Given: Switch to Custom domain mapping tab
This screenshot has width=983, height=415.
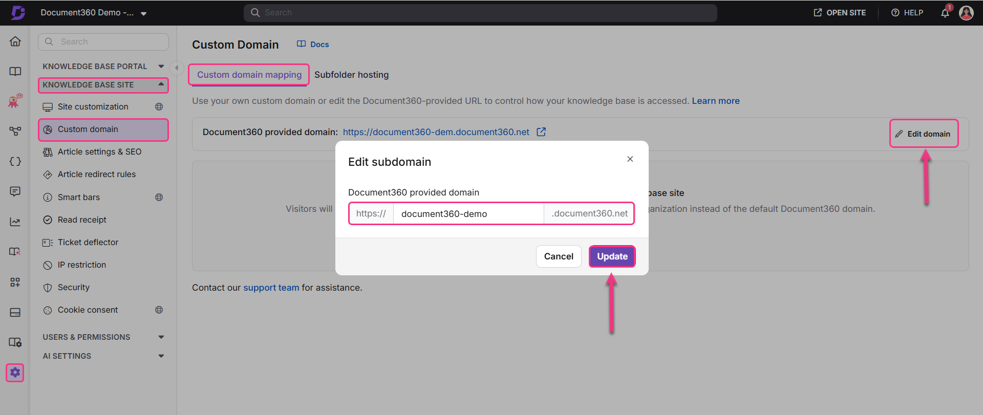Looking at the screenshot, I should [x=249, y=75].
